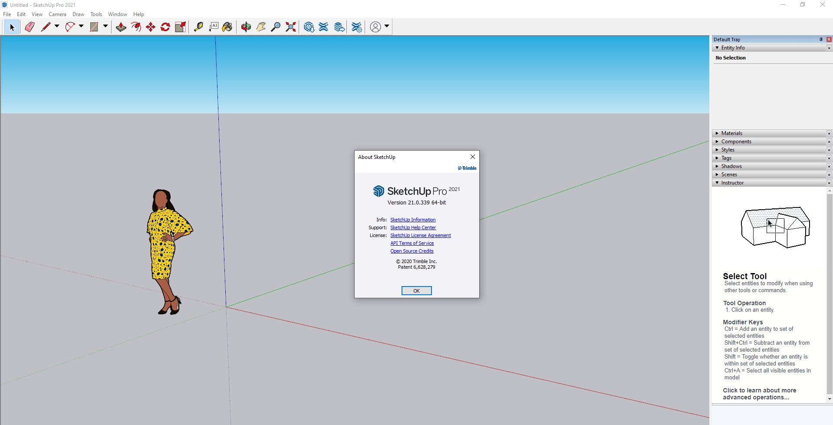Open the File menu

tap(7, 14)
